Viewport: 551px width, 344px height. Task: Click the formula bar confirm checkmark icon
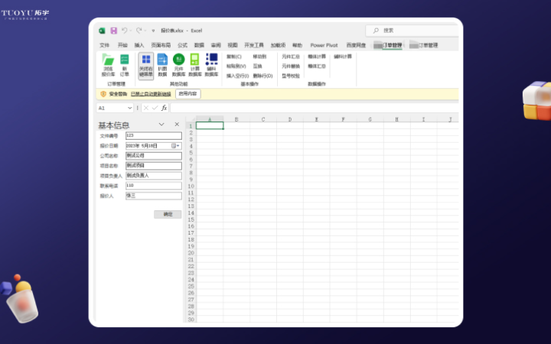(x=155, y=108)
